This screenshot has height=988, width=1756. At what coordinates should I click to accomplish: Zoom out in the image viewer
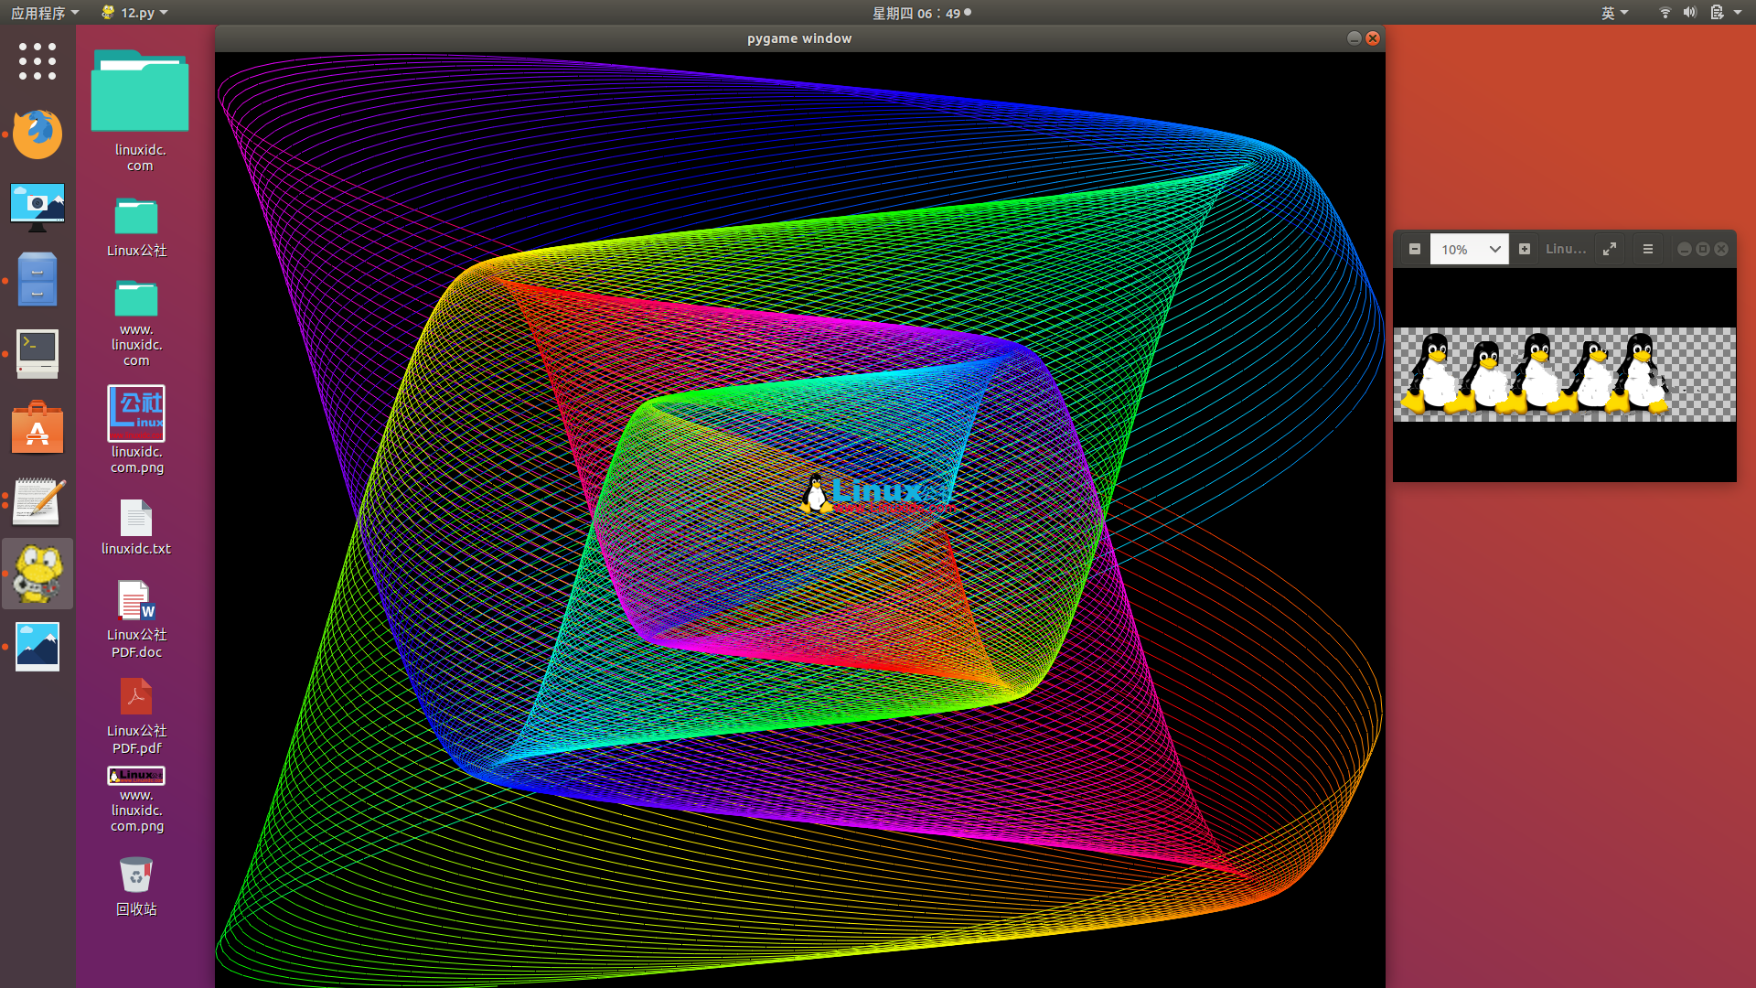coord(1414,249)
